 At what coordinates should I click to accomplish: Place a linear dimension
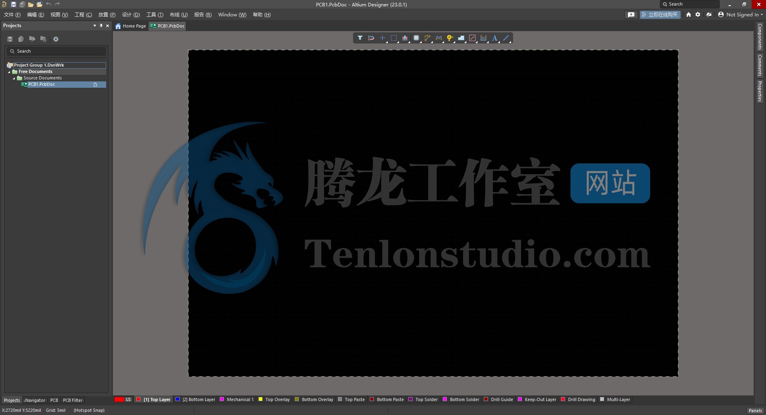coord(484,38)
